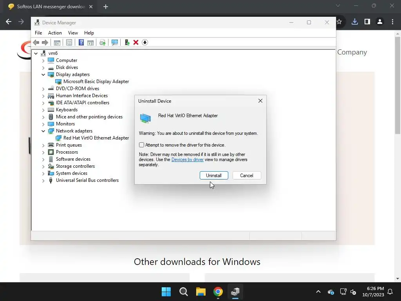Open the clock showing 6:26 PM 10/7/2023
The height and width of the screenshot is (301, 401).
(373, 292)
